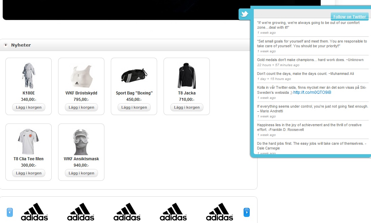Click the Mario Andretti quote tweet
Viewport: 371px width, 223px height.
point(312,109)
